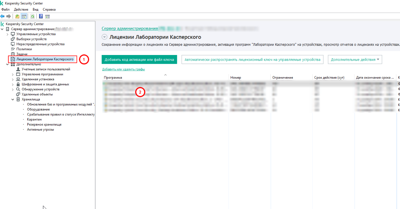Select the Оборудование storage item
Viewport: 400px width, 209px height.
tap(38, 109)
